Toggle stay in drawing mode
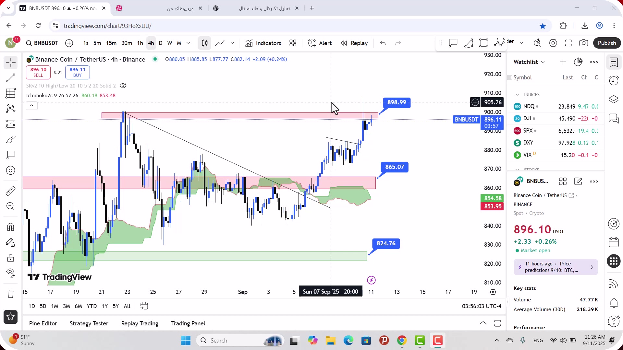This screenshot has width=623, height=350. pyautogui.click(x=10, y=242)
